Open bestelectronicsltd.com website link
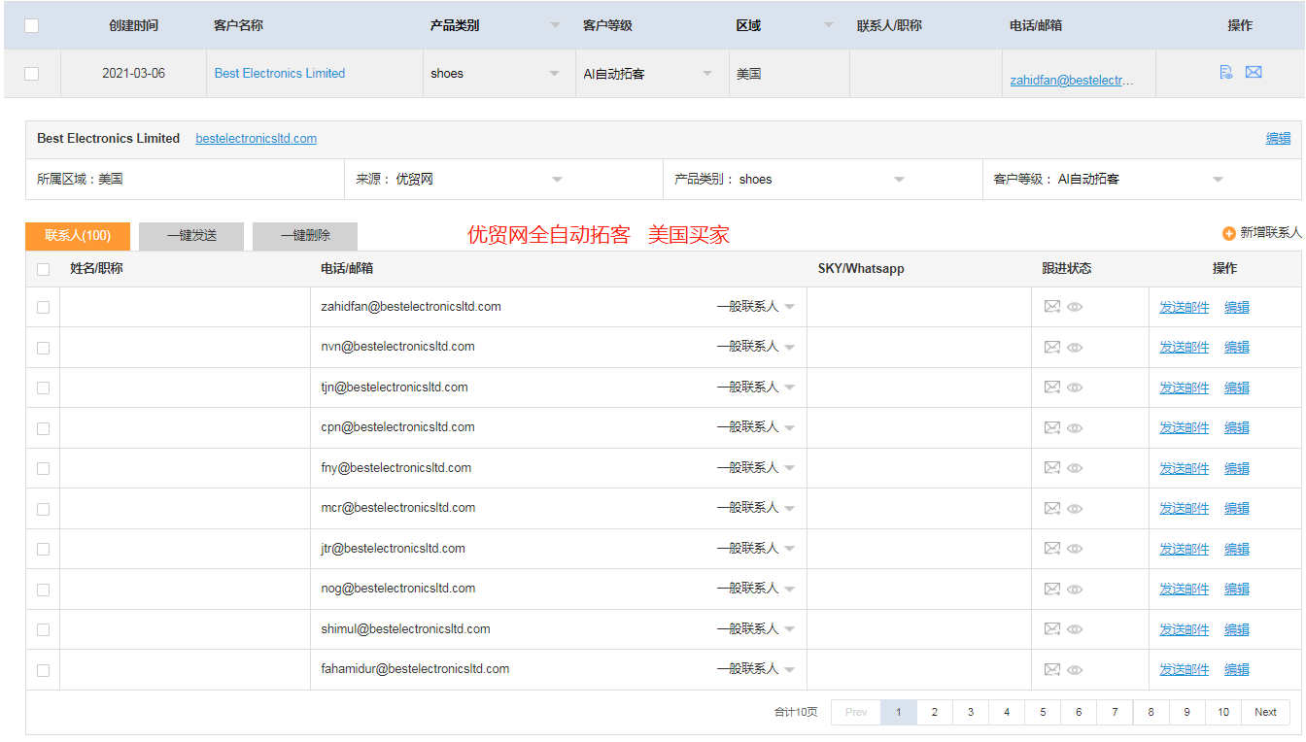 pos(256,139)
